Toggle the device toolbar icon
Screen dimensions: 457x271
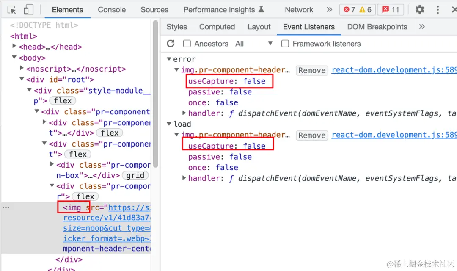(x=28, y=10)
